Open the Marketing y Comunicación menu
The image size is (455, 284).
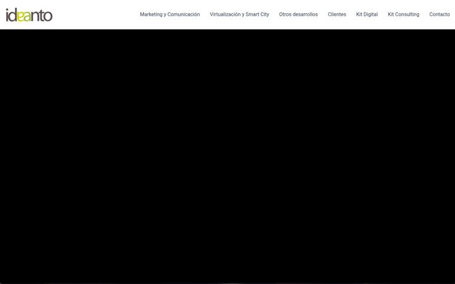pos(170,15)
